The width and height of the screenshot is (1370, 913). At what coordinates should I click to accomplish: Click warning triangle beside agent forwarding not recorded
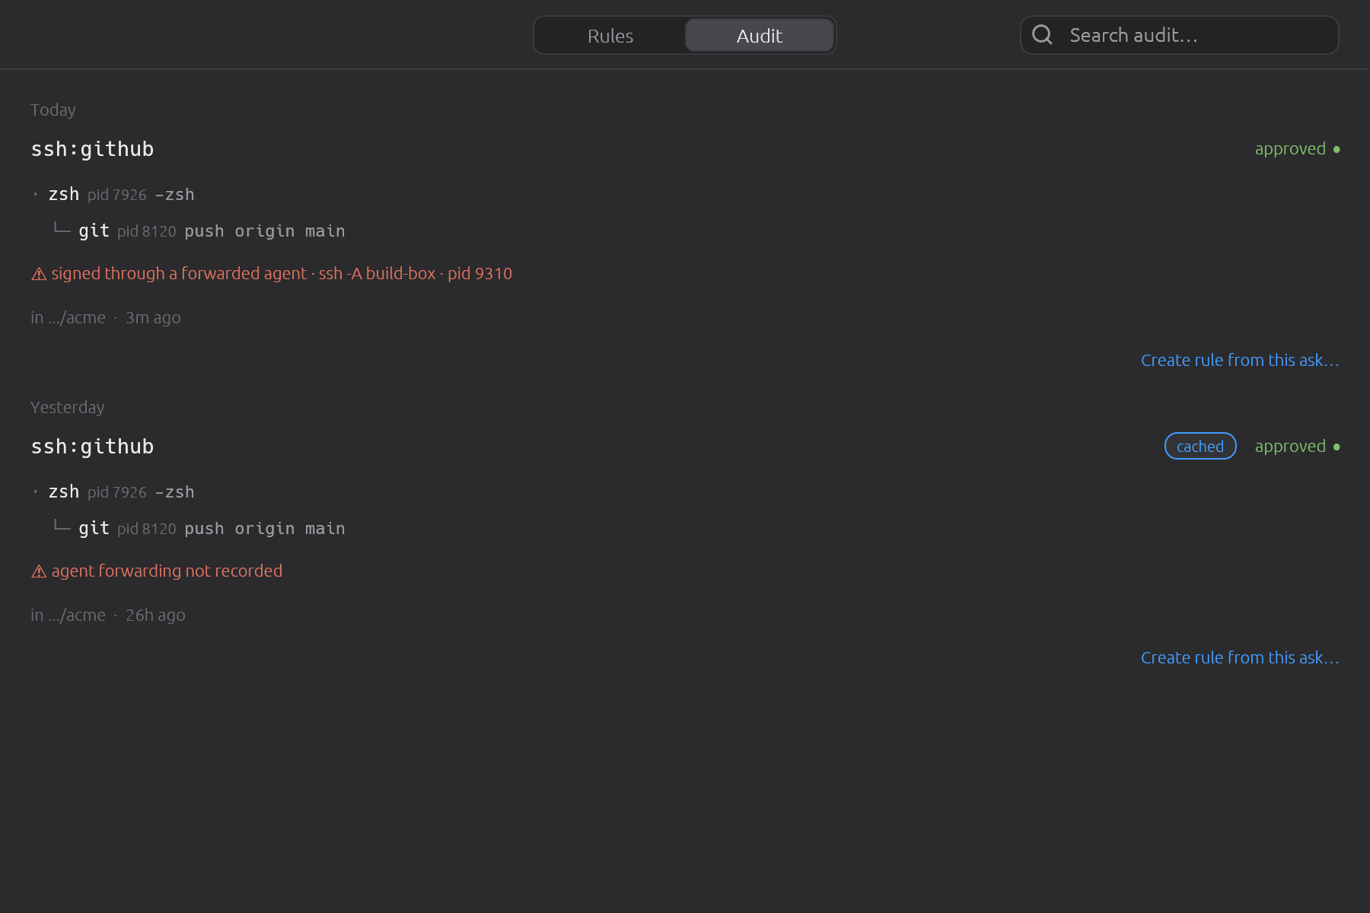(x=39, y=571)
